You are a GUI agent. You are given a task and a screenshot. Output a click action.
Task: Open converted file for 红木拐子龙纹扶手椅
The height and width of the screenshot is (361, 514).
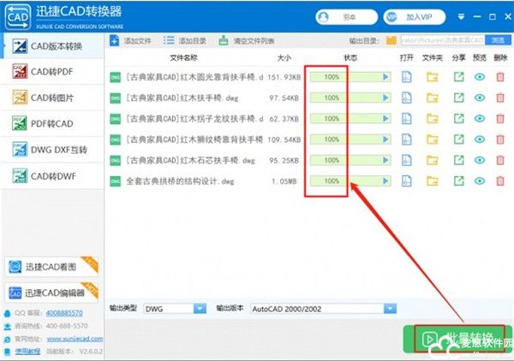pyautogui.click(x=406, y=118)
